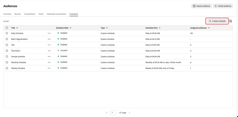Open more actions for Weekly Schedule row
The image size is (238, 117).
(x=49, y=68)
